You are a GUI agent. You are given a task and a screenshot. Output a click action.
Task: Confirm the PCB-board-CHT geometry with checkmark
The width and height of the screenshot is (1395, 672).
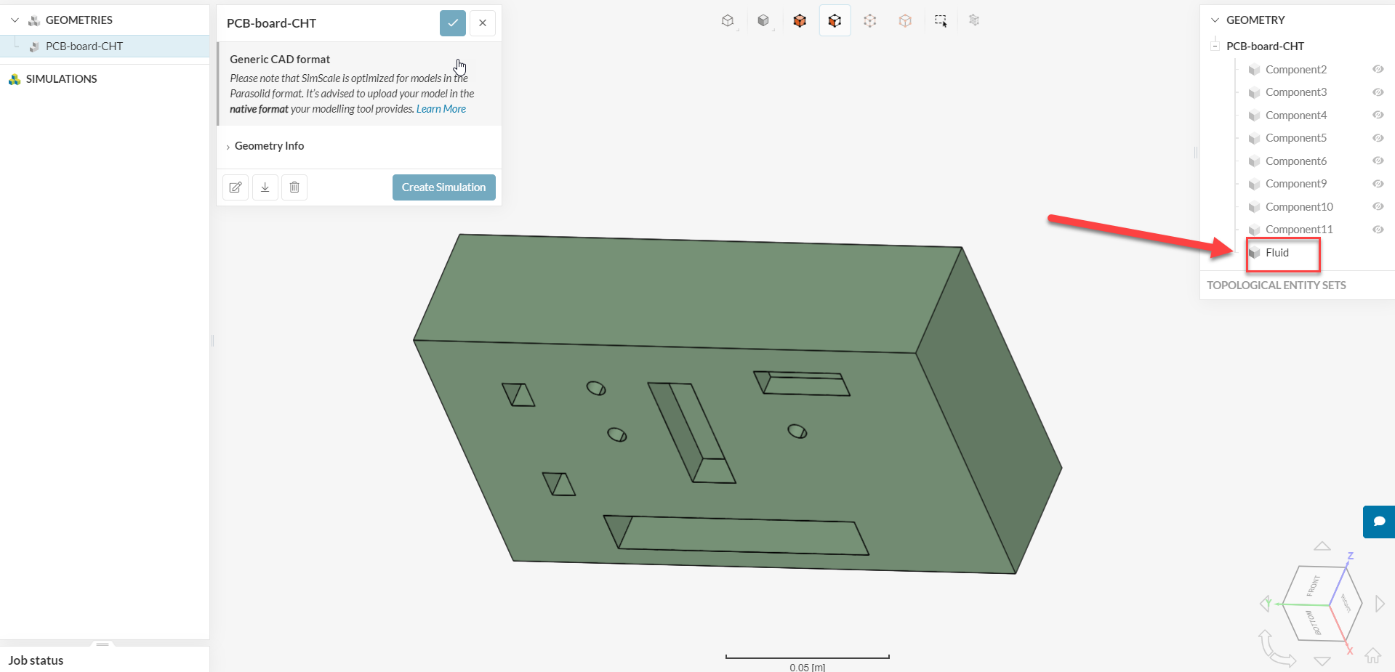pyautogui.click(x=453, y=23)
